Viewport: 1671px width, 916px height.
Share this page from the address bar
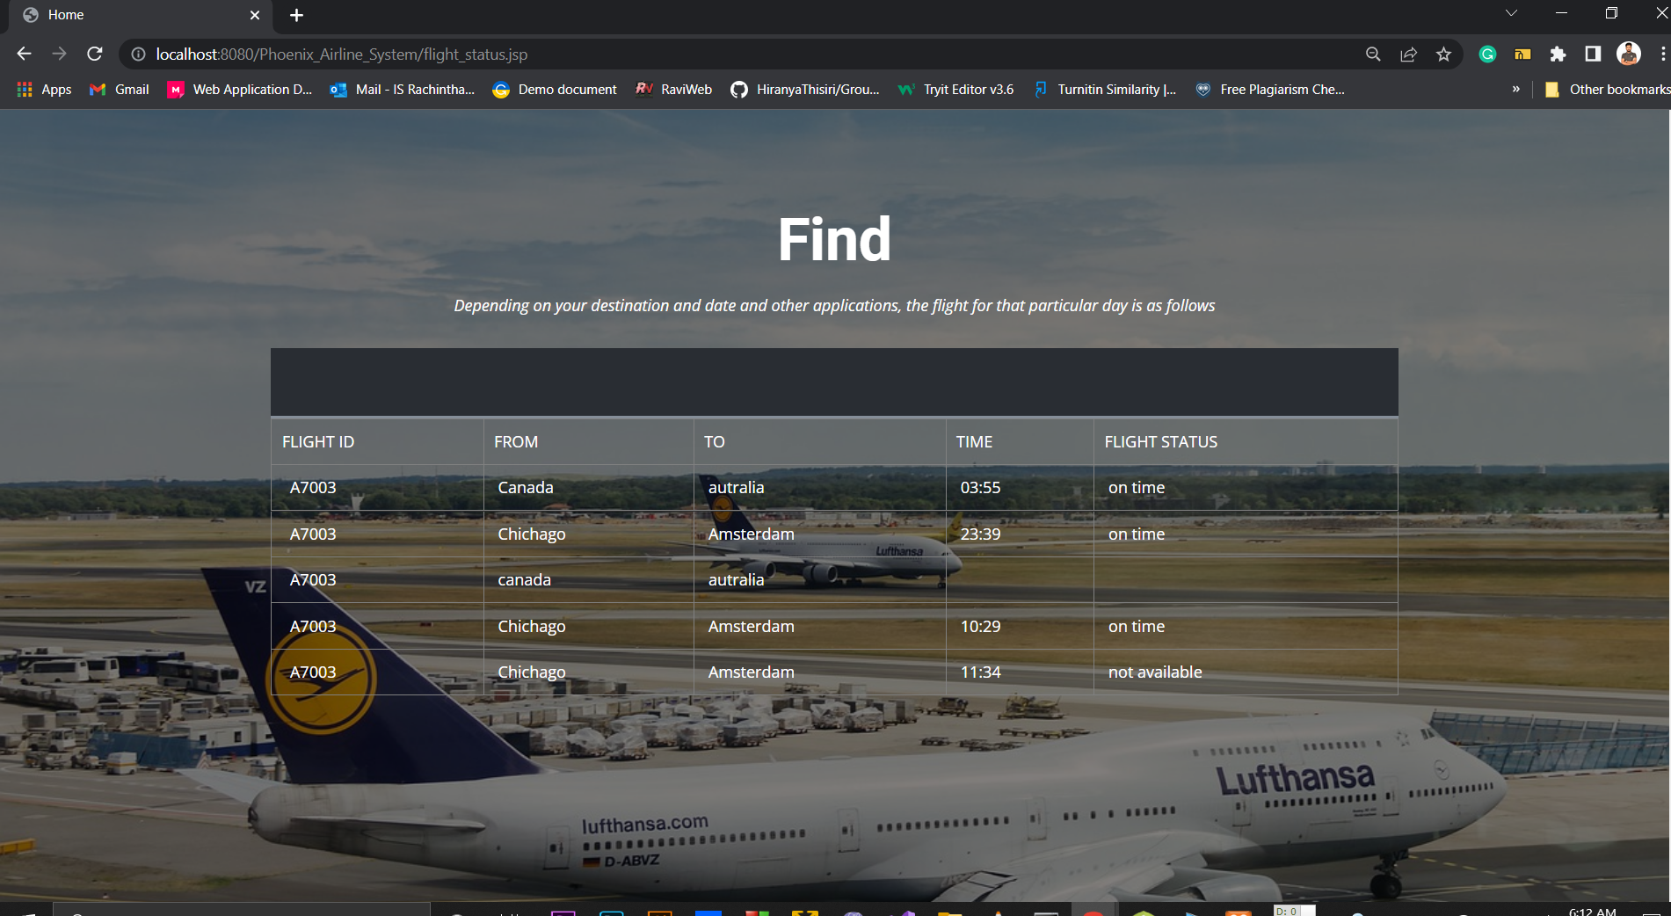point(1408,55)
